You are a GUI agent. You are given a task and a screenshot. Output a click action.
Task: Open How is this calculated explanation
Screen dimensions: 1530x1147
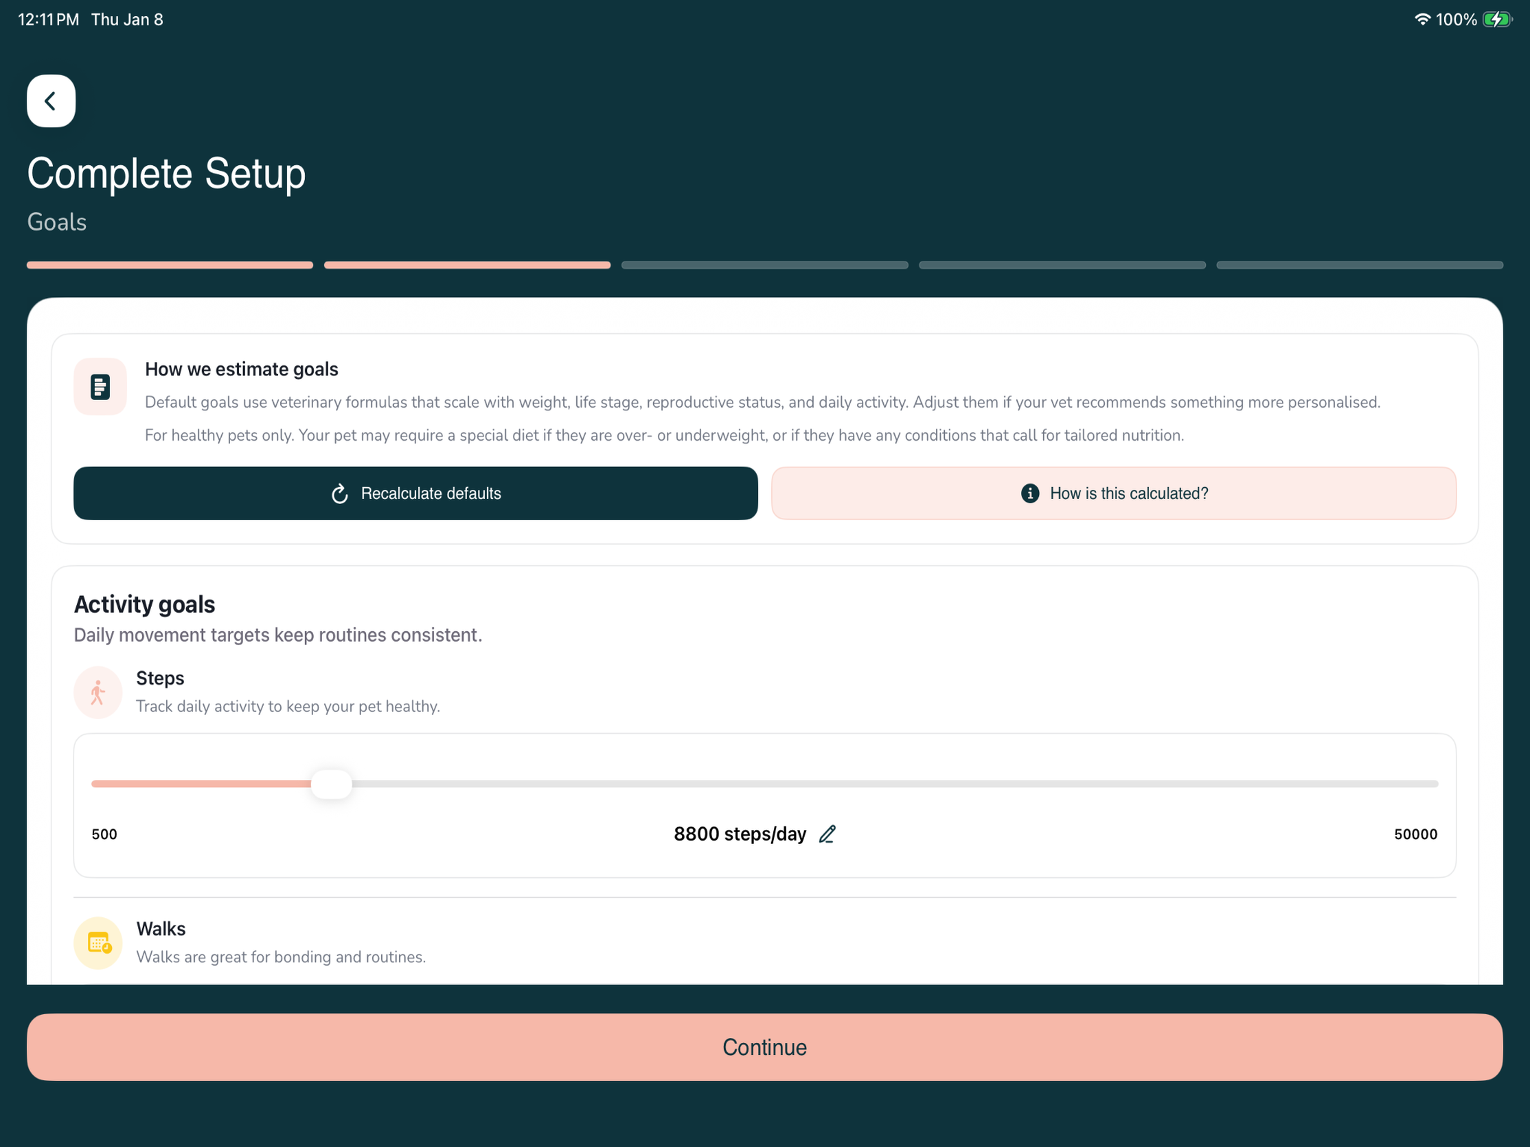[1113, 493]
